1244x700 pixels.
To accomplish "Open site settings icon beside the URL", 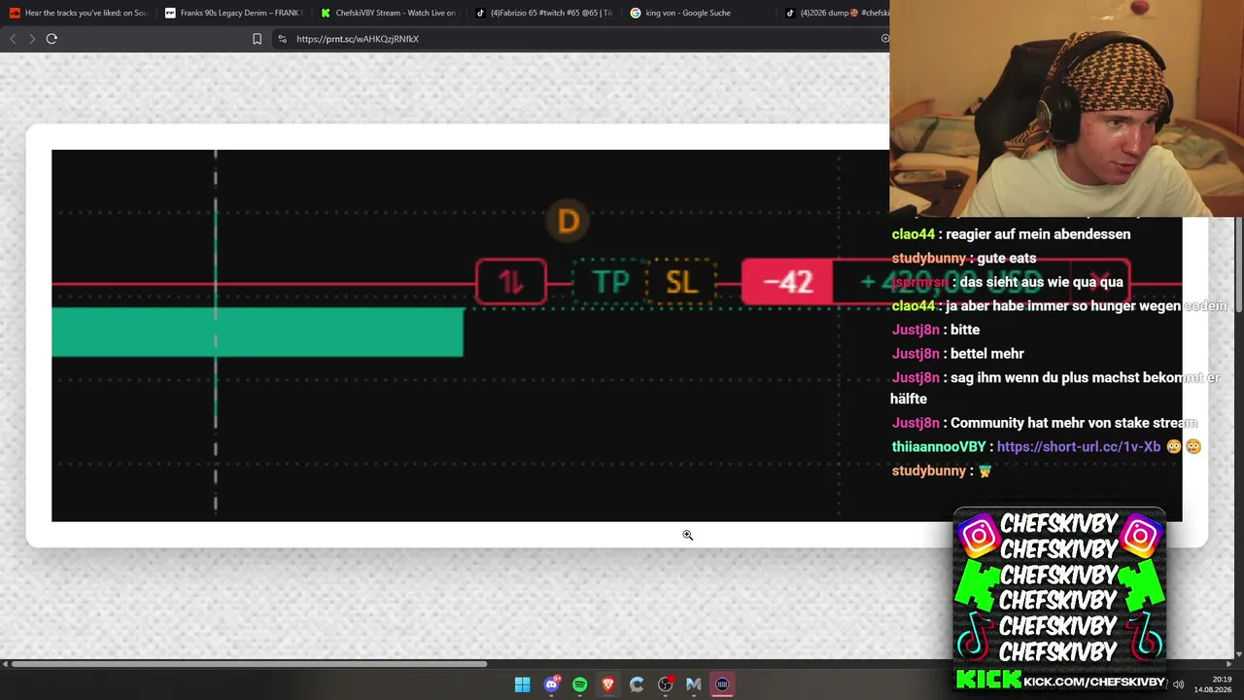I will point(282,39).
